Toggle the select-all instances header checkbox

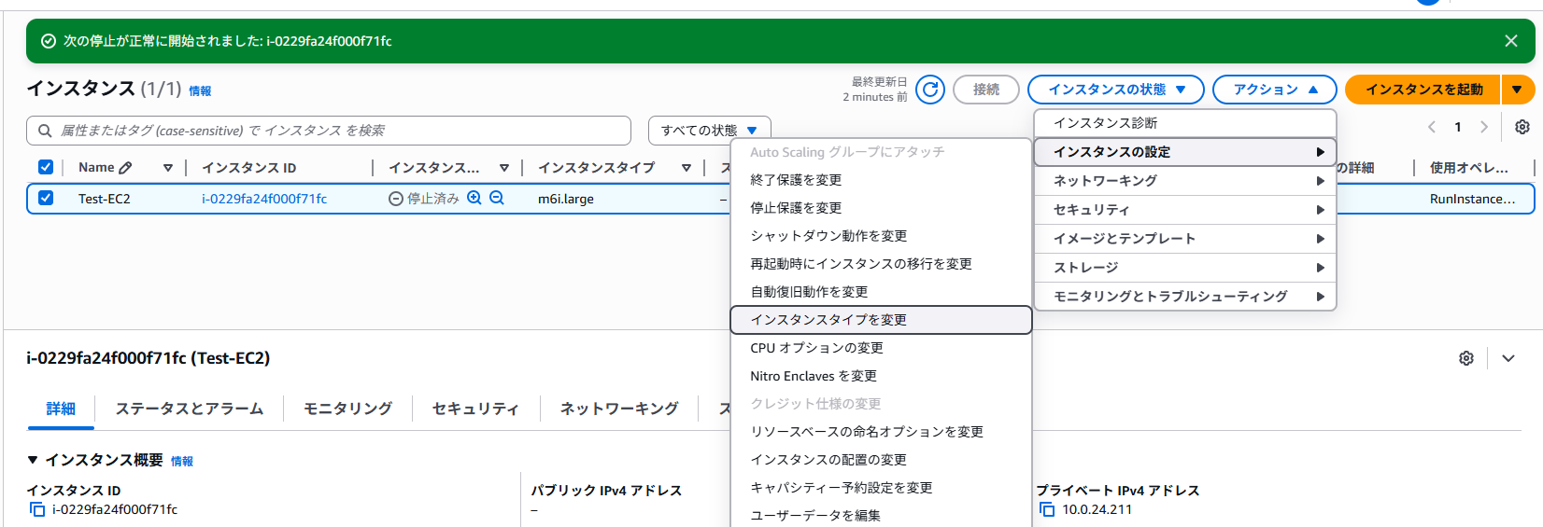click(45, 167)
